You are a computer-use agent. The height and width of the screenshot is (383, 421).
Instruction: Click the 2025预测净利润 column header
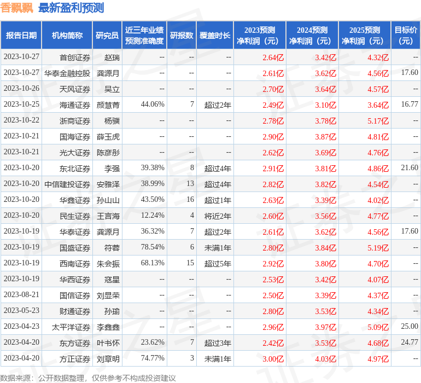(365, 35)
